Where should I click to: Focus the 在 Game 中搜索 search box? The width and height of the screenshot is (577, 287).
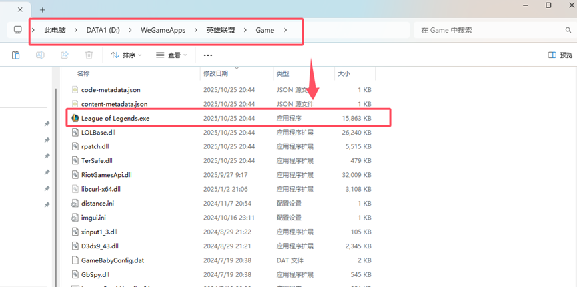point(492,30)
